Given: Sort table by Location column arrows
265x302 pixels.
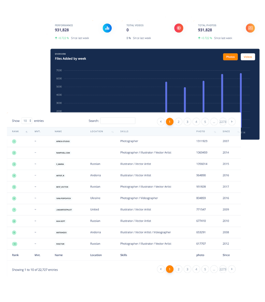Looking at the screenshot, I should [113, 132].
